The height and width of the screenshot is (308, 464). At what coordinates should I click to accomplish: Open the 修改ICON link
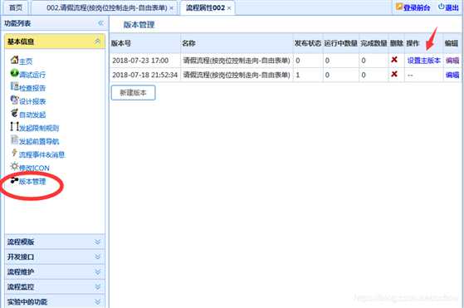[34, 168]
